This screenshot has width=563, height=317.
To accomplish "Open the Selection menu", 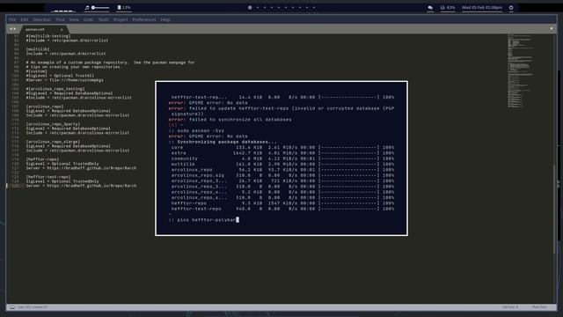I will tap(41, 19).
